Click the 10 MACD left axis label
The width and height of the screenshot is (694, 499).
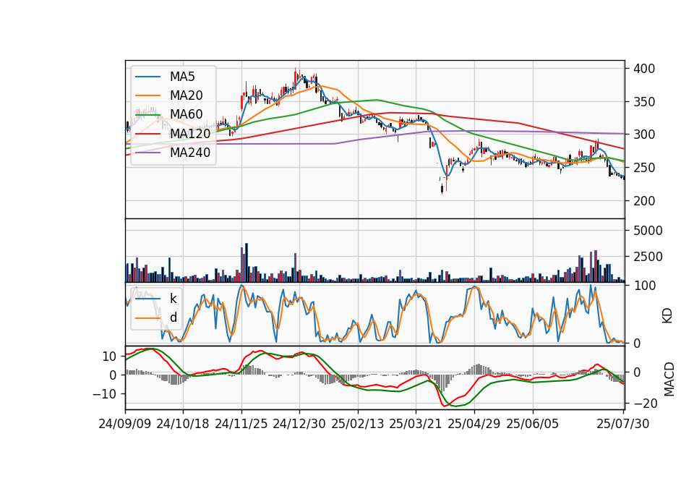109,357
